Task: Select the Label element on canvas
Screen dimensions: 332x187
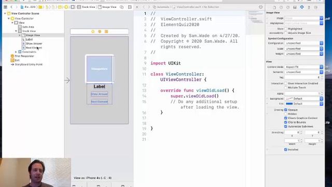Action: coord(99,87)
